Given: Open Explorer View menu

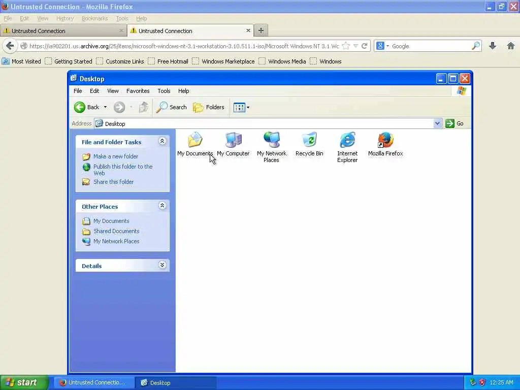Looking at the screenshot, I should click(x=113, y=91).
